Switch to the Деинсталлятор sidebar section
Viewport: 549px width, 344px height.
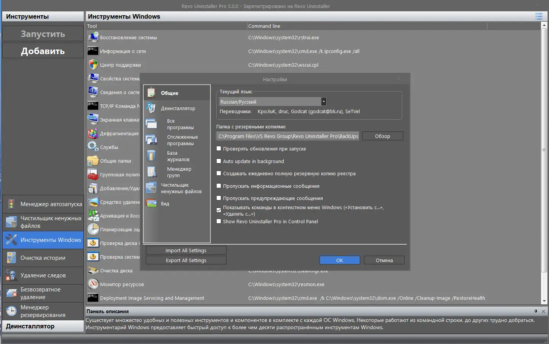click(x=43, y=326)
